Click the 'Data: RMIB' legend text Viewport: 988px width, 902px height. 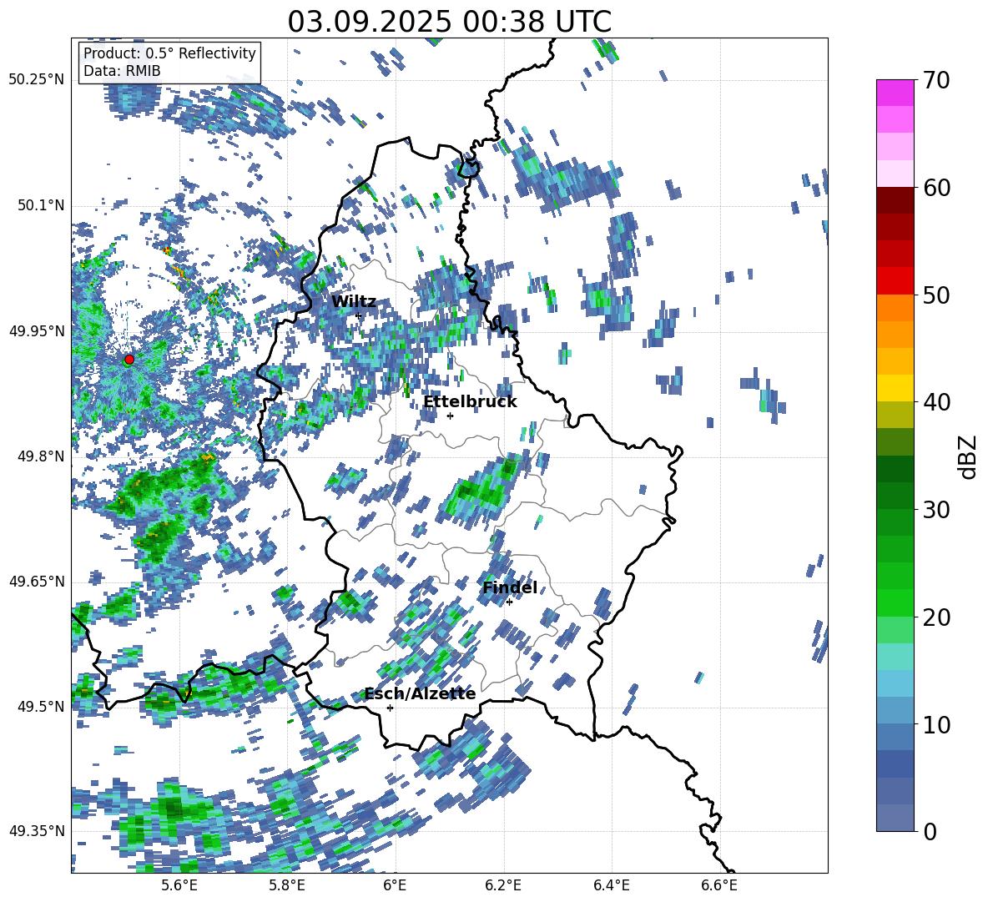(122, 71)
